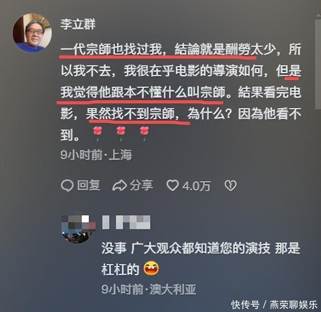Click the share arrow icon

click(120, 185)
